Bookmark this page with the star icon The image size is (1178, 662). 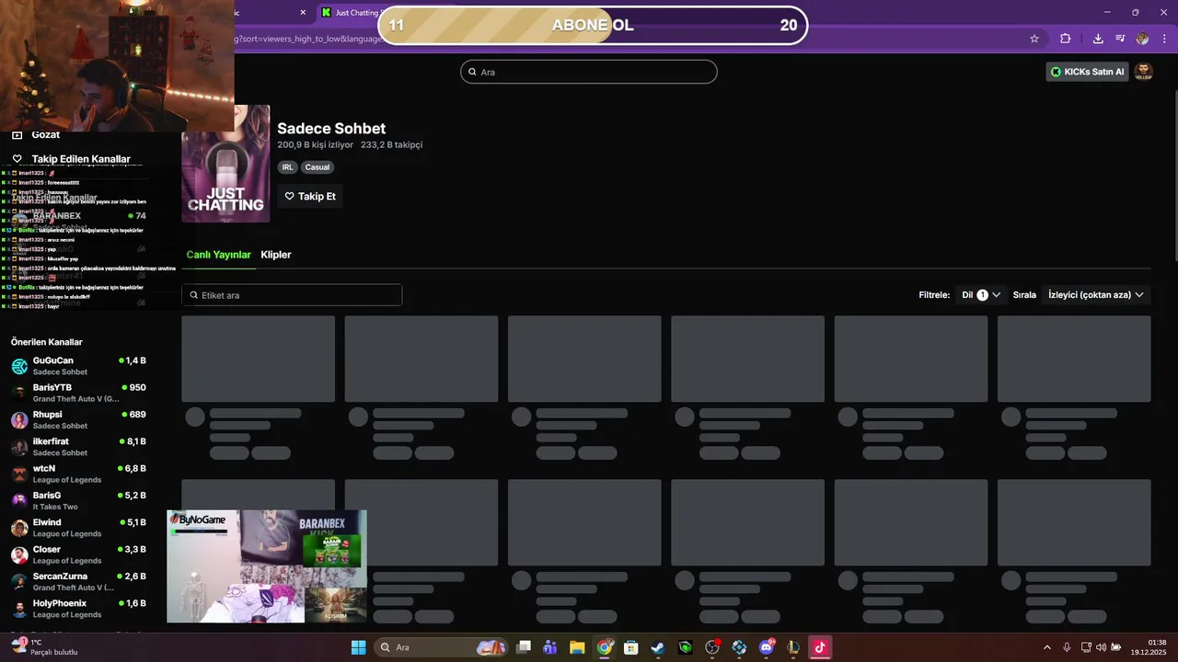click(x=1034, y=39)
